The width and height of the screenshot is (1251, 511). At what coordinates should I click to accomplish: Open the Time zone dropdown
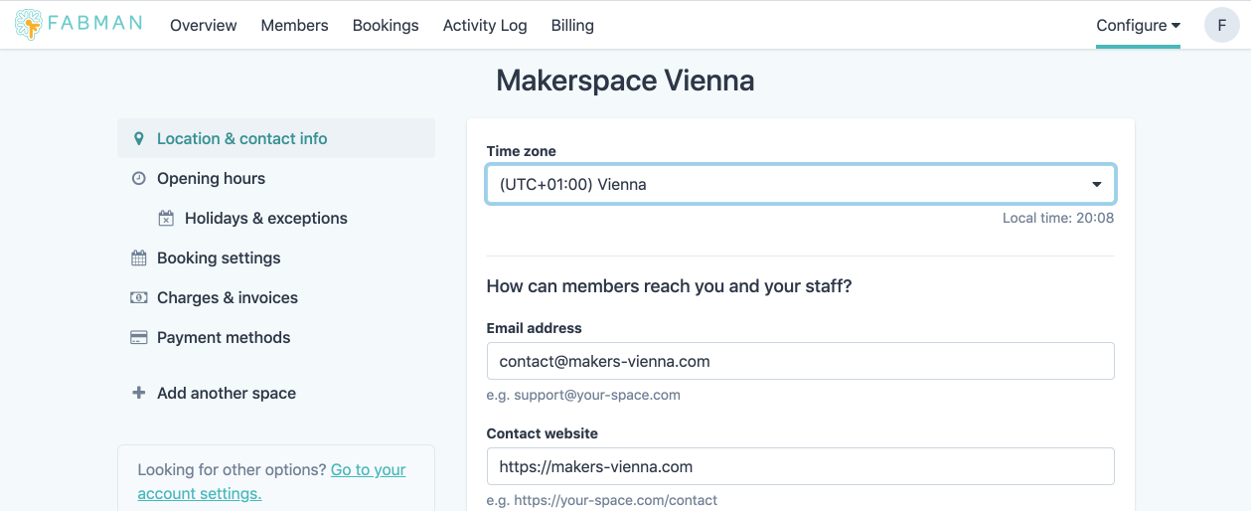[x=801, y=185]
